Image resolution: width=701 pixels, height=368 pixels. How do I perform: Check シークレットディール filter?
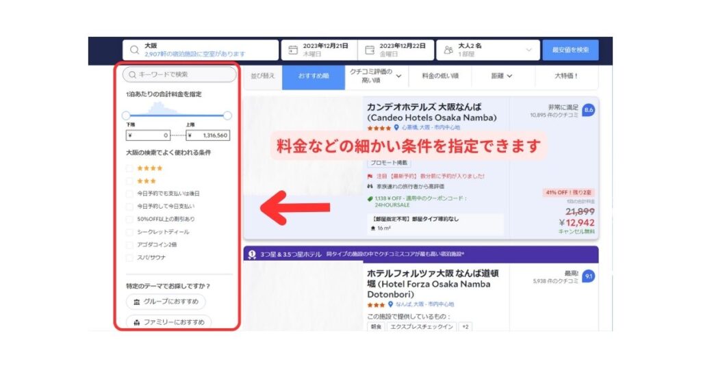129,233
